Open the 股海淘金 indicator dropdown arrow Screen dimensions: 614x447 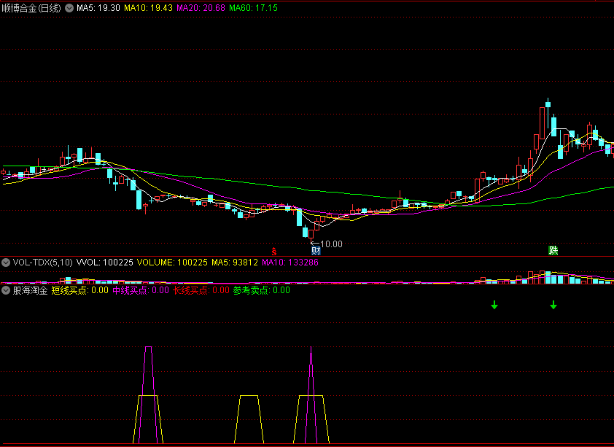6,290
